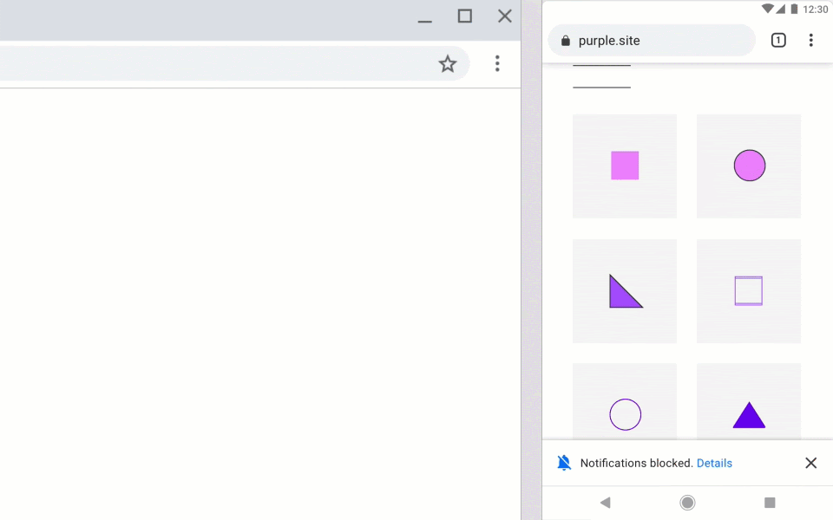Select the magenta circle thumbnail
Image resolution: width=833 pixels, height=520 pixels.
[x=748, y=166]
